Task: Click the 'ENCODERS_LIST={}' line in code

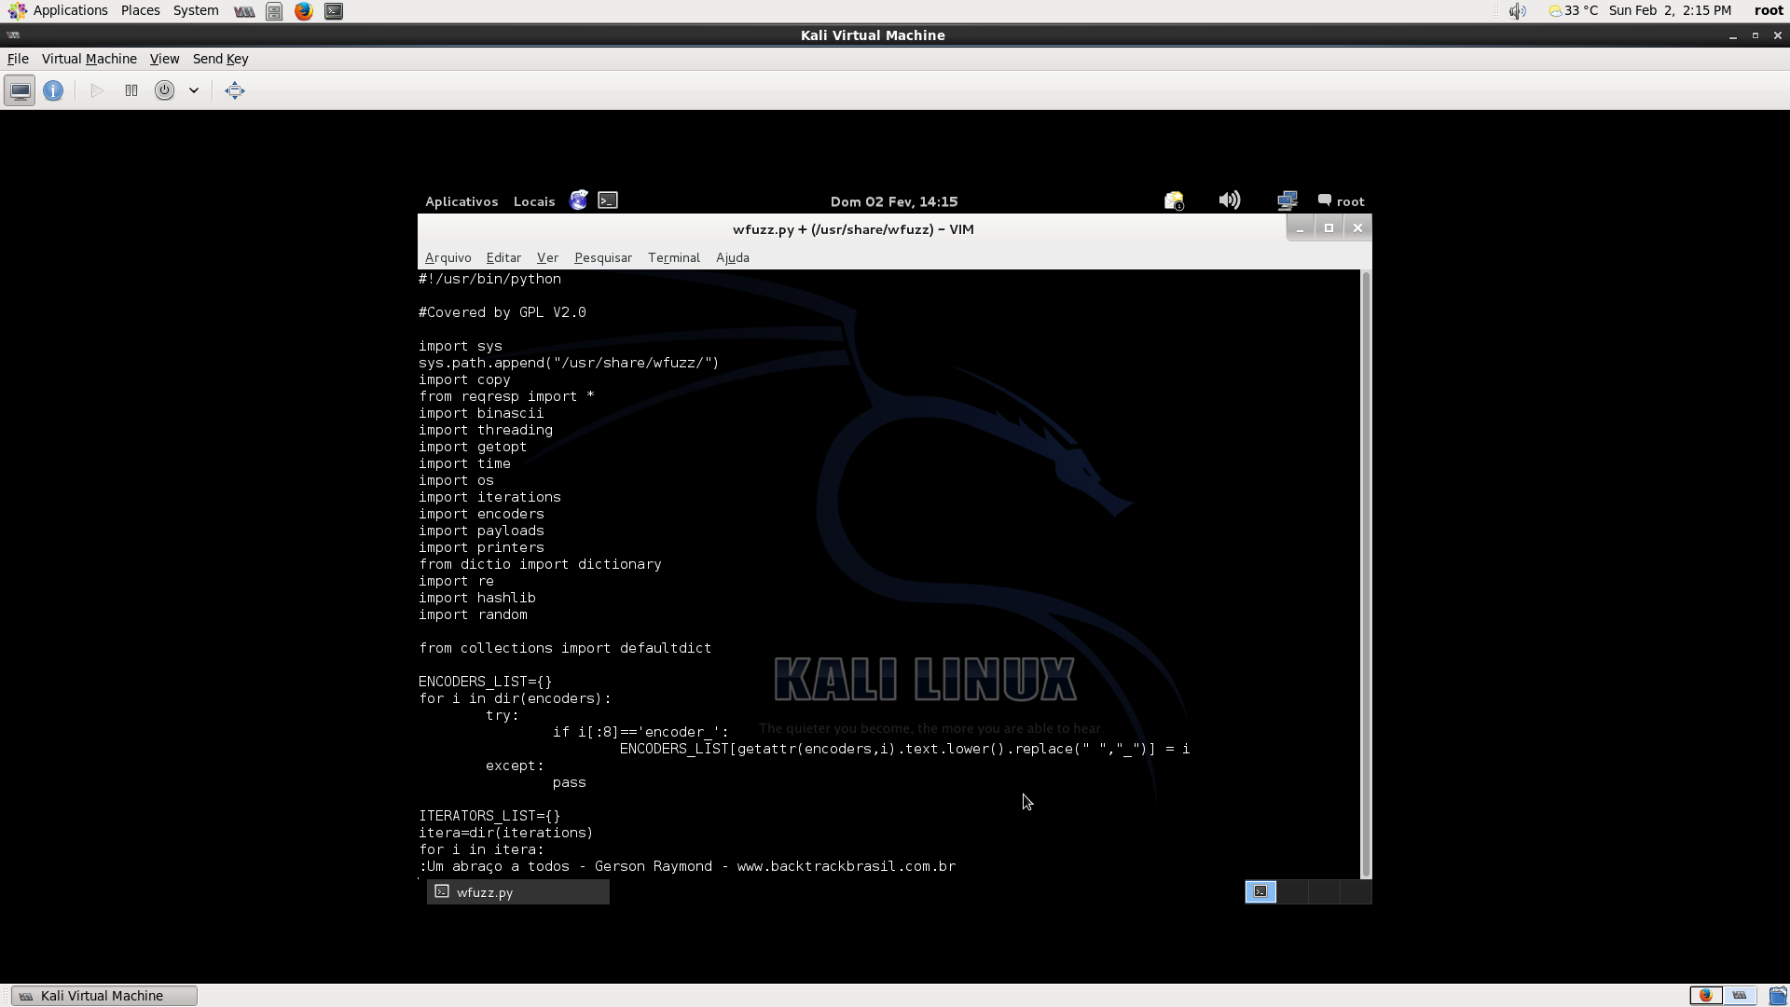Action: [x=486, y=682]
